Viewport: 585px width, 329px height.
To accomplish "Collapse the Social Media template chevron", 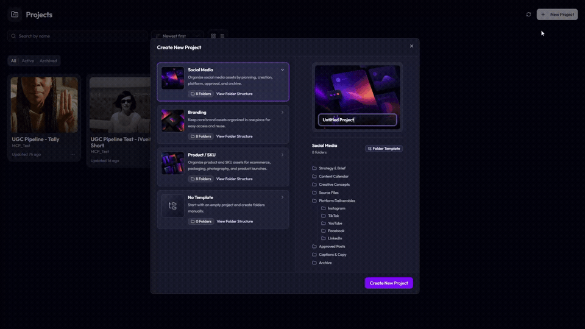I will tap(282, 69).
